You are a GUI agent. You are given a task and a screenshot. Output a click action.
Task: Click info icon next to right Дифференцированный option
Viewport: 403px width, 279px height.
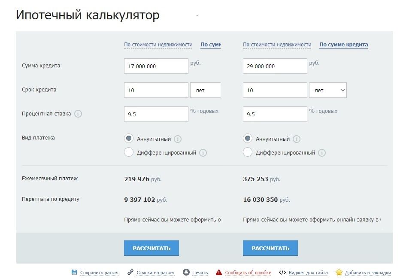[x=322, y=152]
